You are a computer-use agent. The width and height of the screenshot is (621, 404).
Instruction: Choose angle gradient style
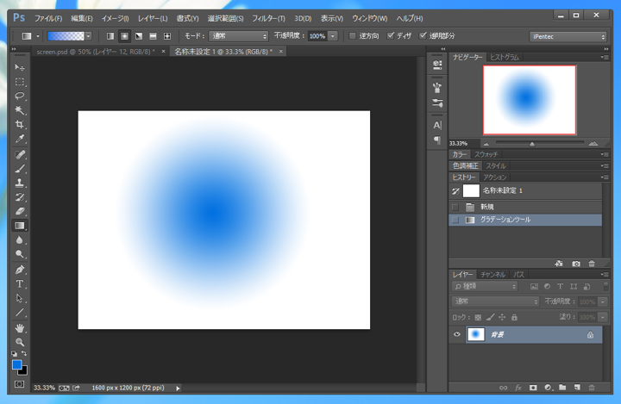pos(139,36)
